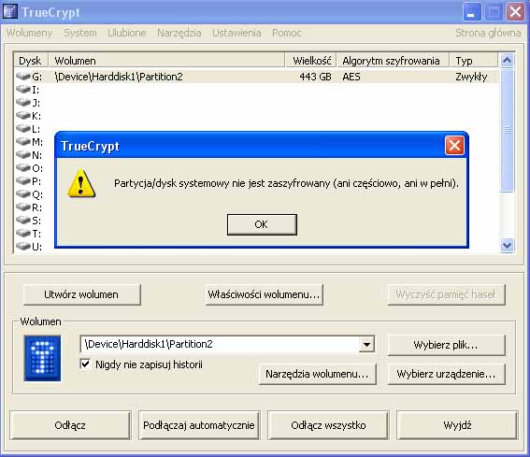Click the Odłącz button

pos(70,425)
